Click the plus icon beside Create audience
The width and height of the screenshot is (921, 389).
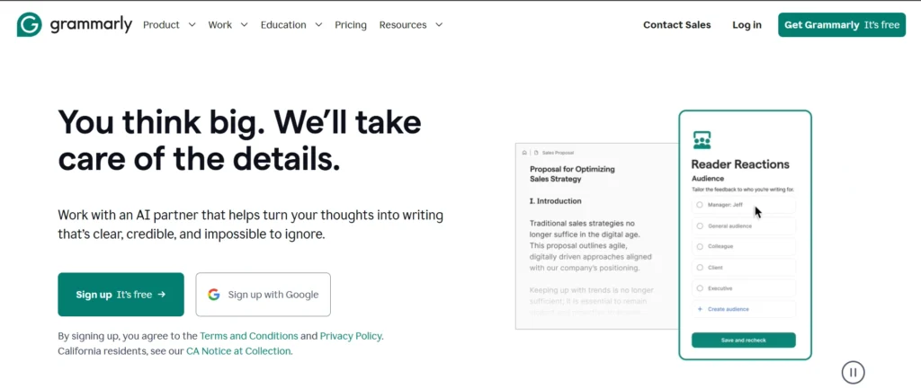click(700, 309)
